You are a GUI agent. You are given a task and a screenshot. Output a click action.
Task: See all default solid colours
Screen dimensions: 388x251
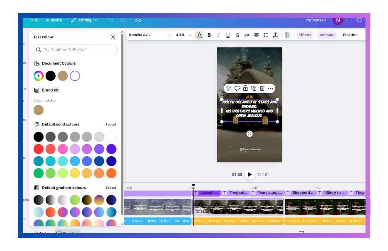pyautogui.click(x=111, y=124)
